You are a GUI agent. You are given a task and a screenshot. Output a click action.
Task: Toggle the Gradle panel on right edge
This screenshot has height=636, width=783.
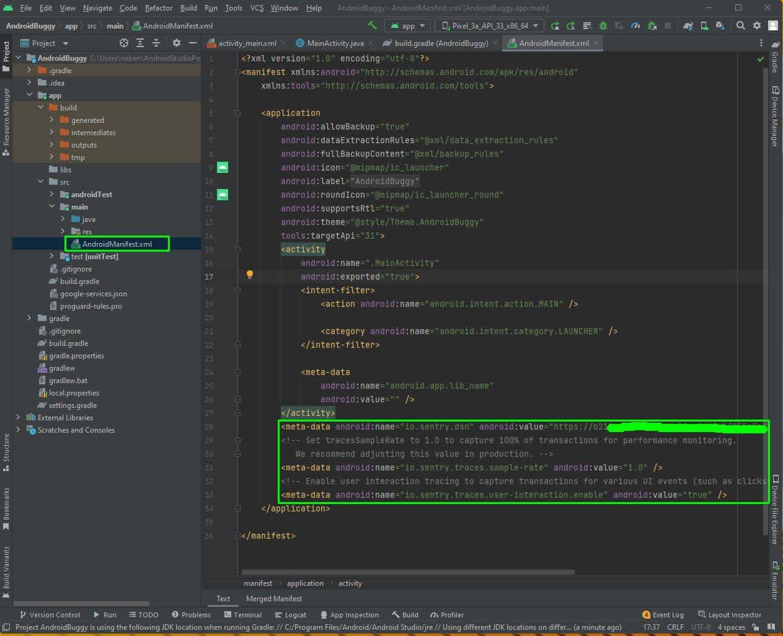(x=775, y=57)
